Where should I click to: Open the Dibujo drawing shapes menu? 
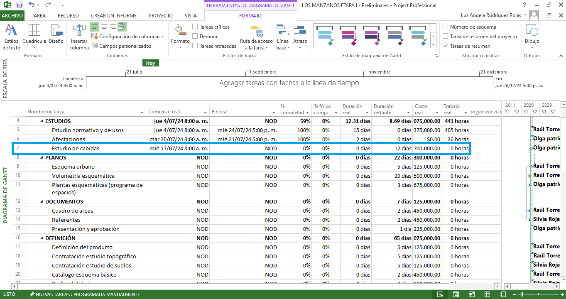[x=532, y=37]
